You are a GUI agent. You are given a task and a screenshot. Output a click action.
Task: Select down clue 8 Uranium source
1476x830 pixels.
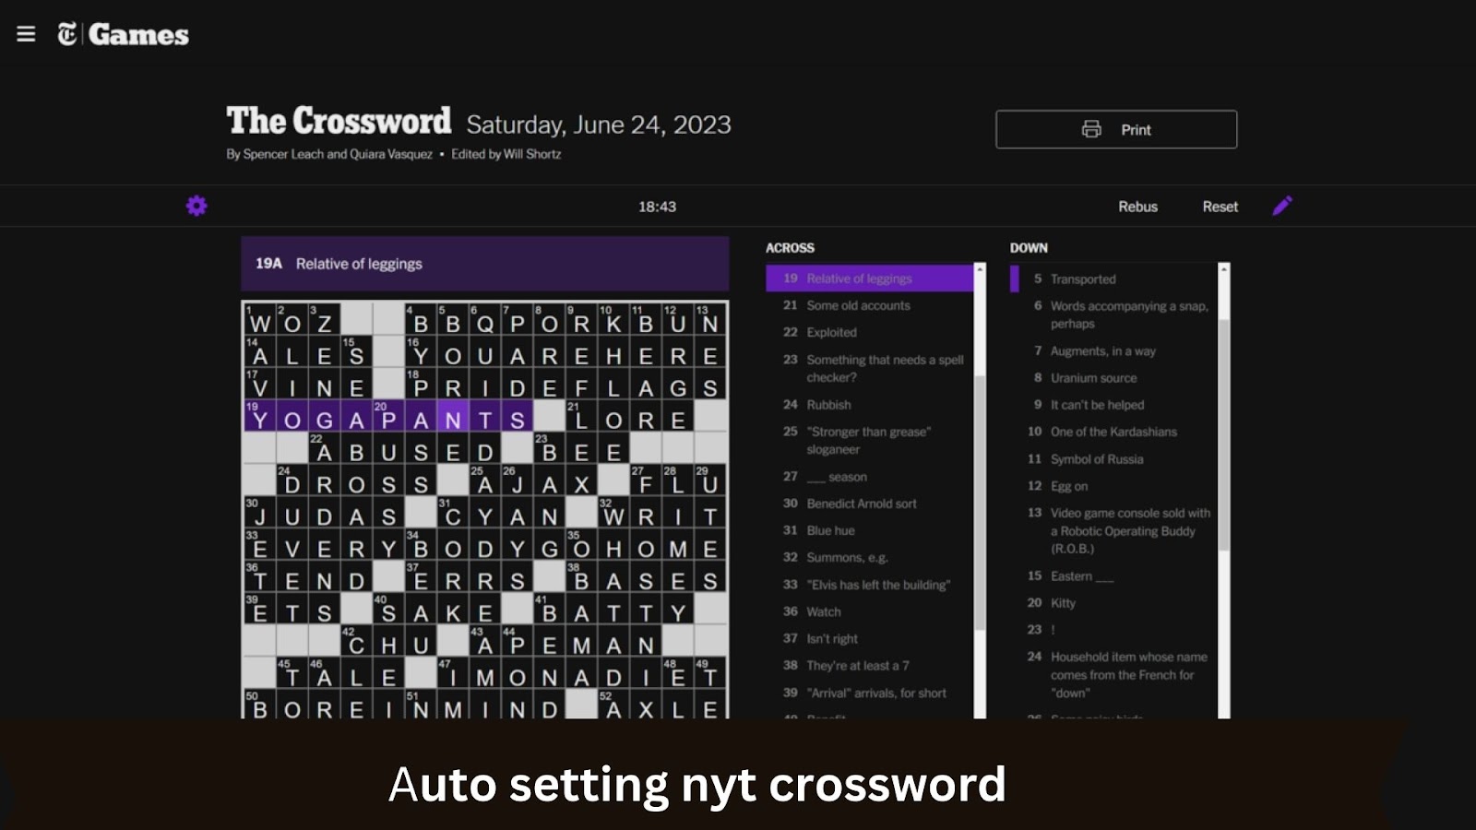1113,377
